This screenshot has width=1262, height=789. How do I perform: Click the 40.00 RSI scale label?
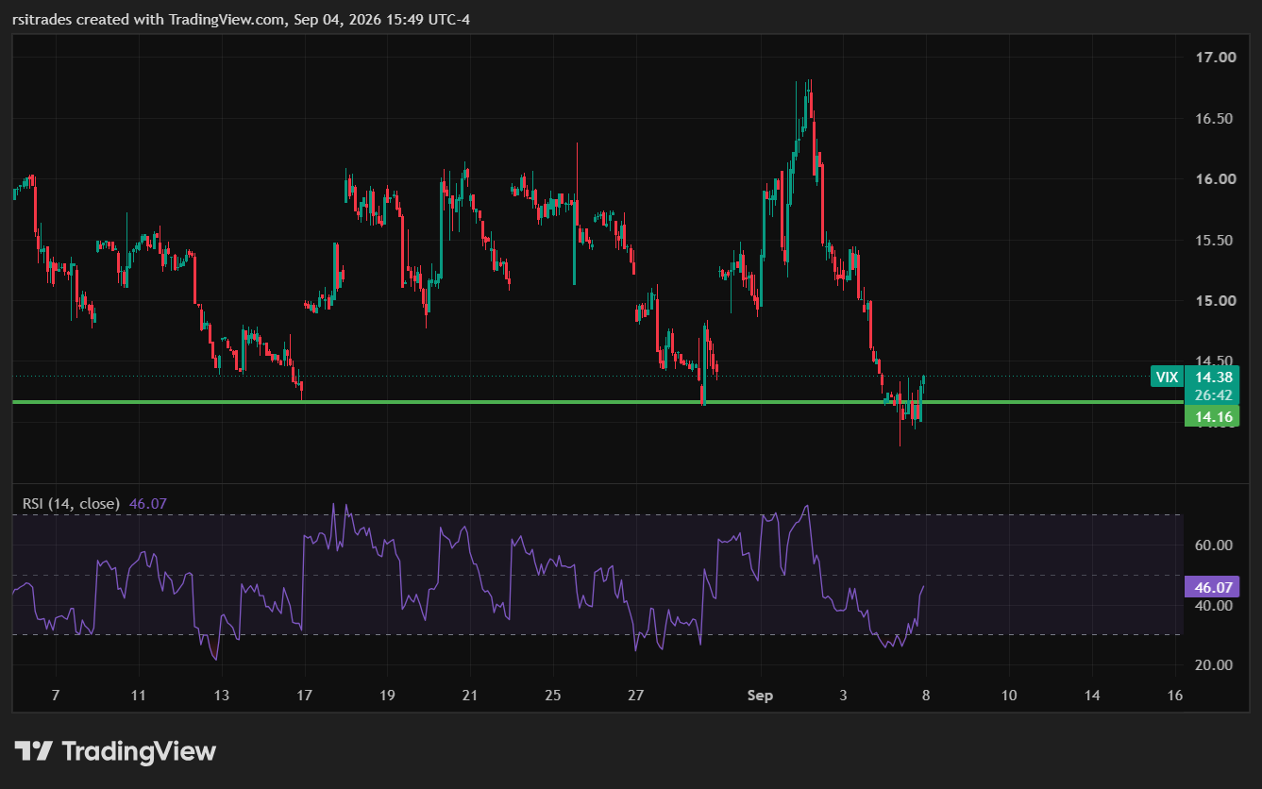[1216, 605]
